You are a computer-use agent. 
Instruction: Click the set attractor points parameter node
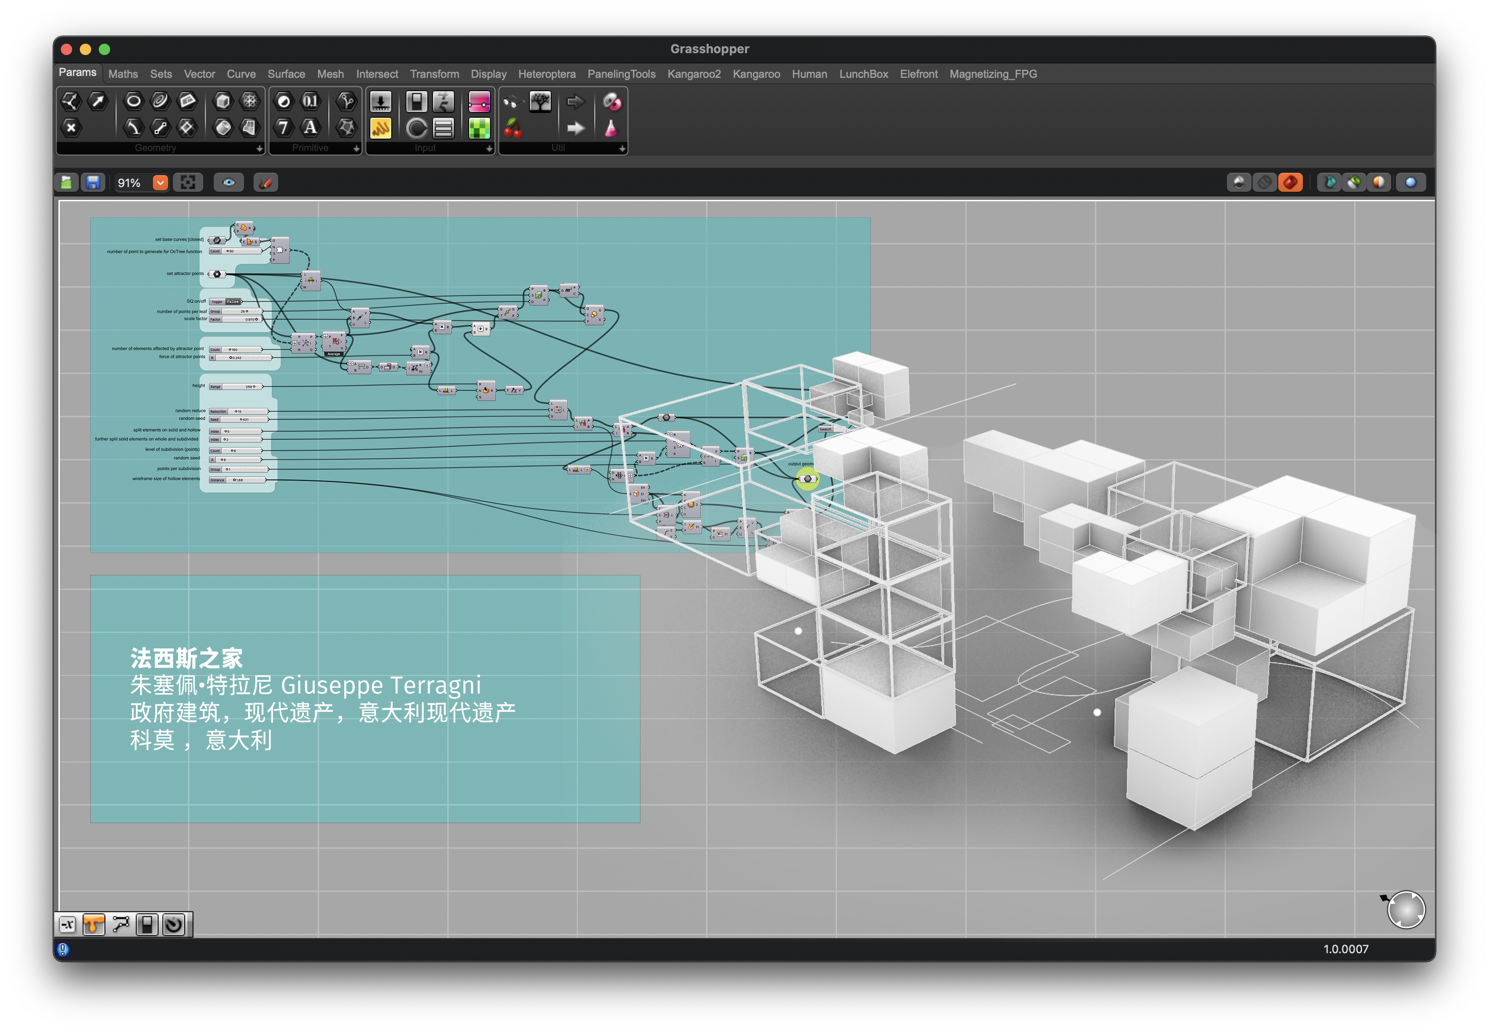[x=217, y=274]
